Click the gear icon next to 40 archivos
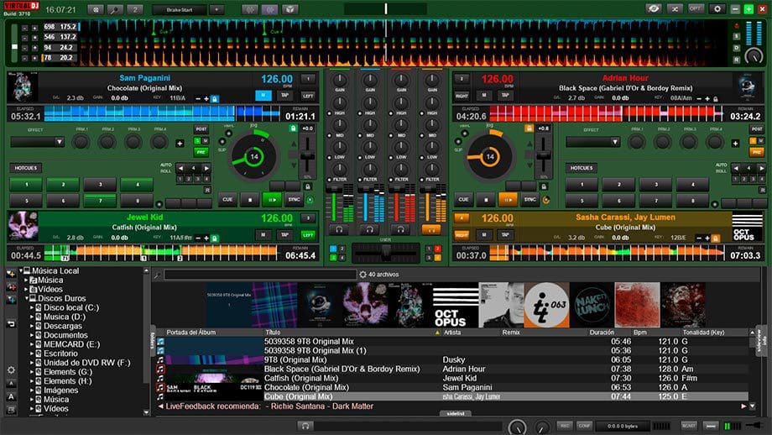The height and width of the screenshot is (435, 772). point(363,275)
